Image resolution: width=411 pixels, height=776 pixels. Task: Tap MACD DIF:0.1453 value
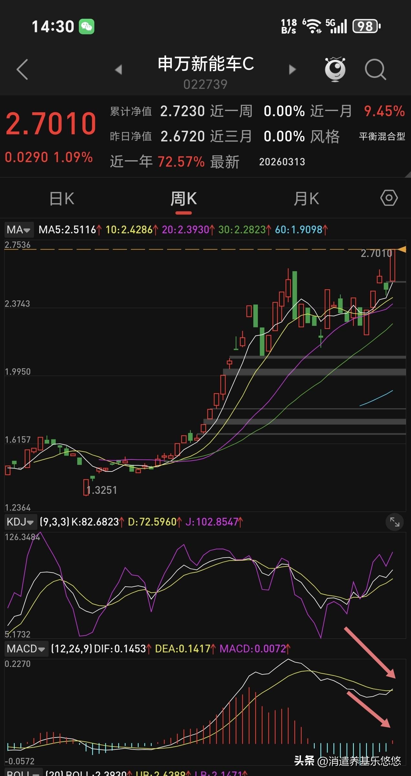pos(120,649)
